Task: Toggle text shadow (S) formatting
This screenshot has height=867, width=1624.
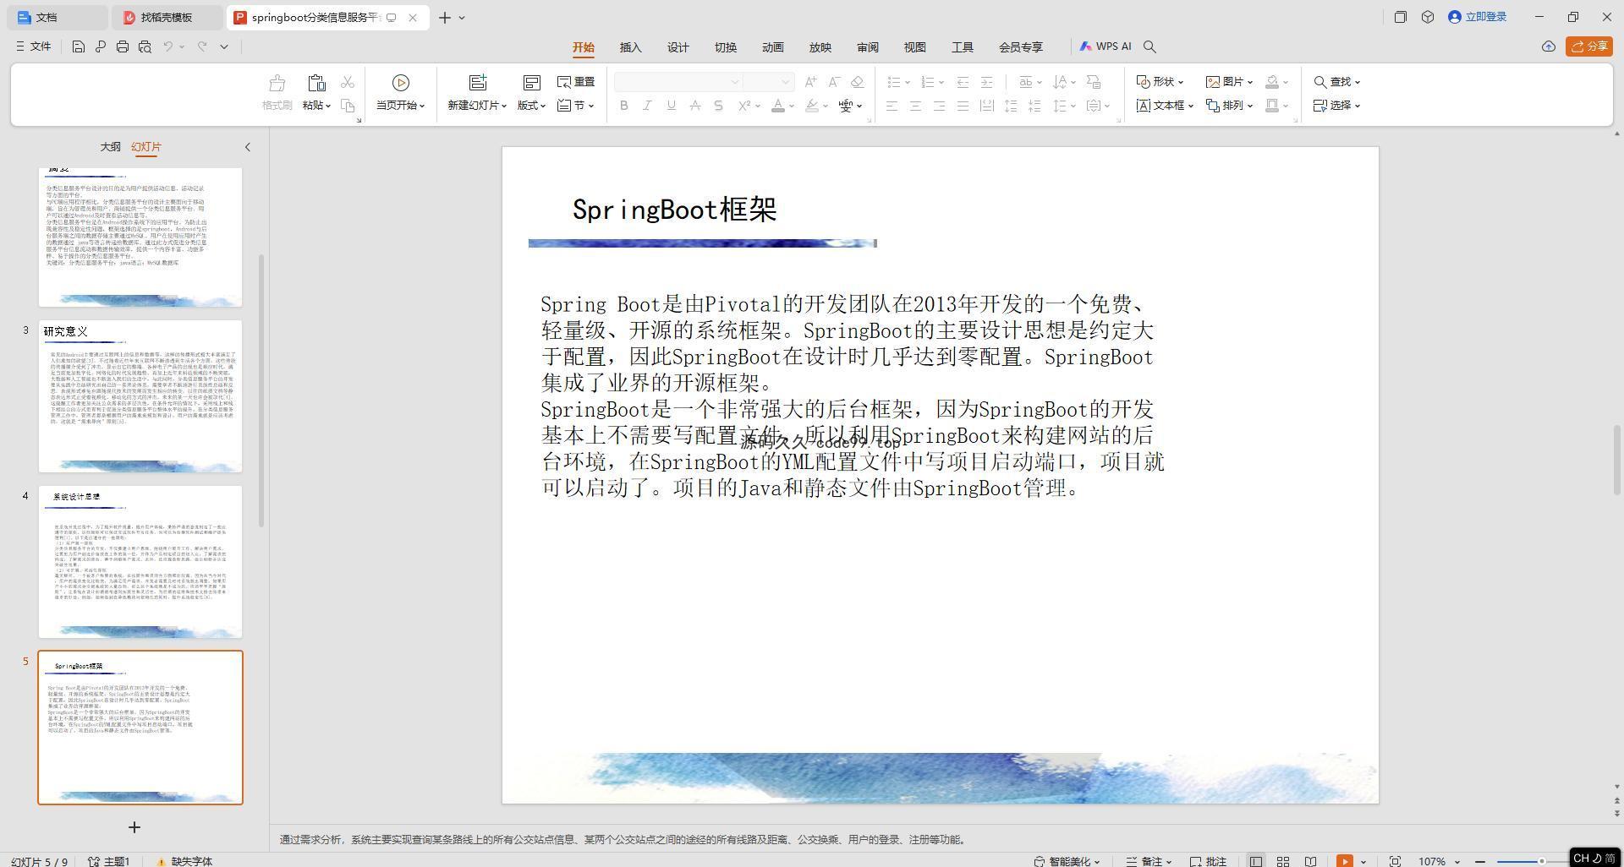Action: click(x=719, y=106)
